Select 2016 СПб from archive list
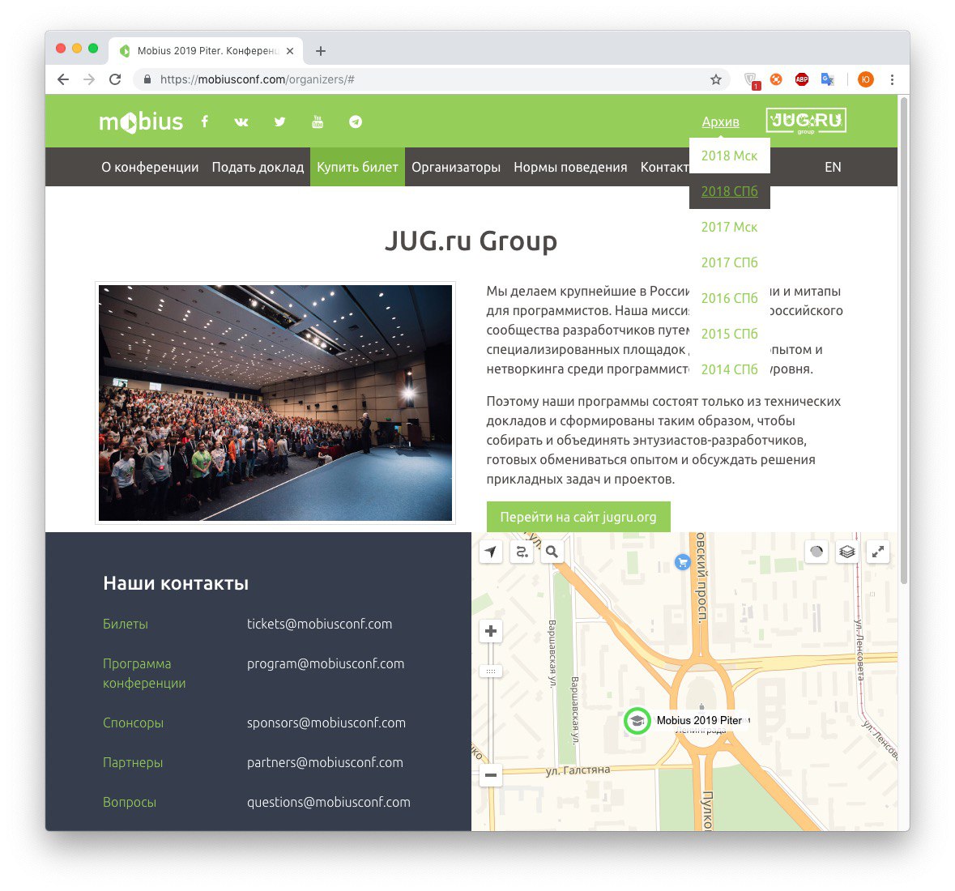 pos(730,298)
